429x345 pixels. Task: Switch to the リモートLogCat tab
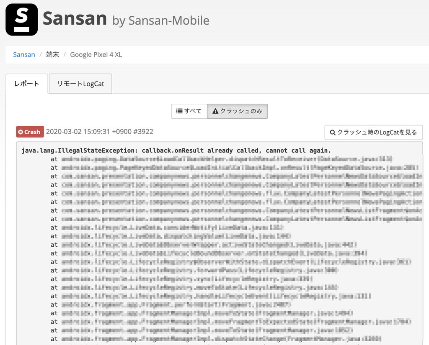[x=80, y=84]
